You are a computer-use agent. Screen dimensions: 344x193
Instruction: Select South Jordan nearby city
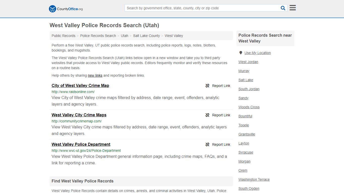(x=249, y=89)
